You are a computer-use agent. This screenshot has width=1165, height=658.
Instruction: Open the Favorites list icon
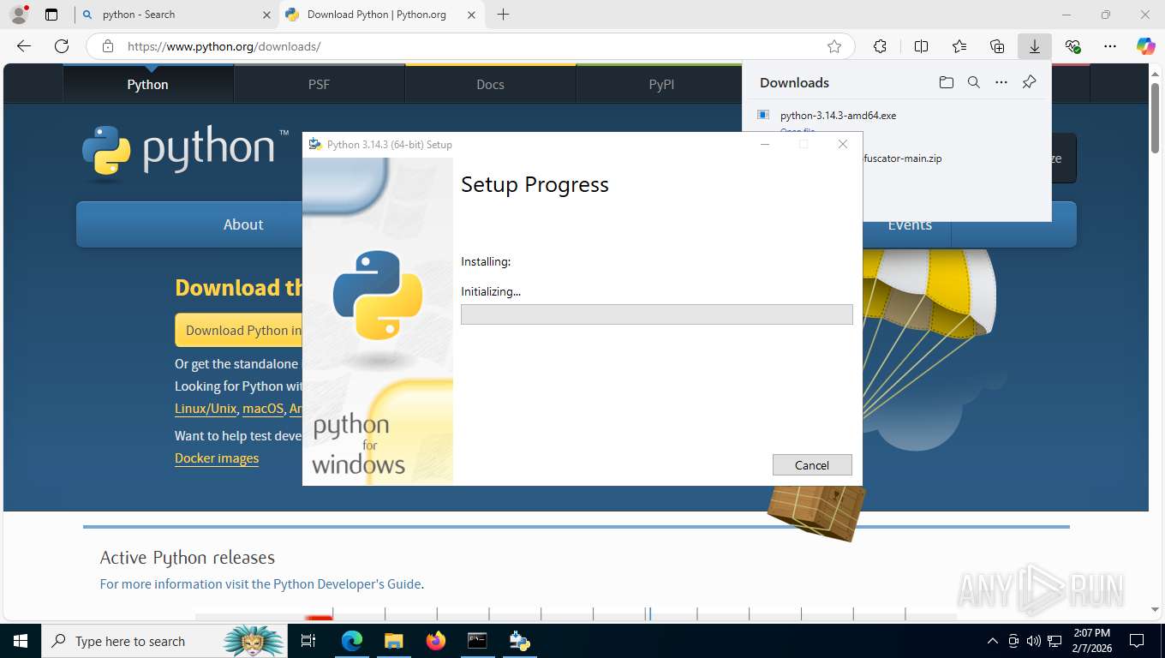(x=959, y=46)
